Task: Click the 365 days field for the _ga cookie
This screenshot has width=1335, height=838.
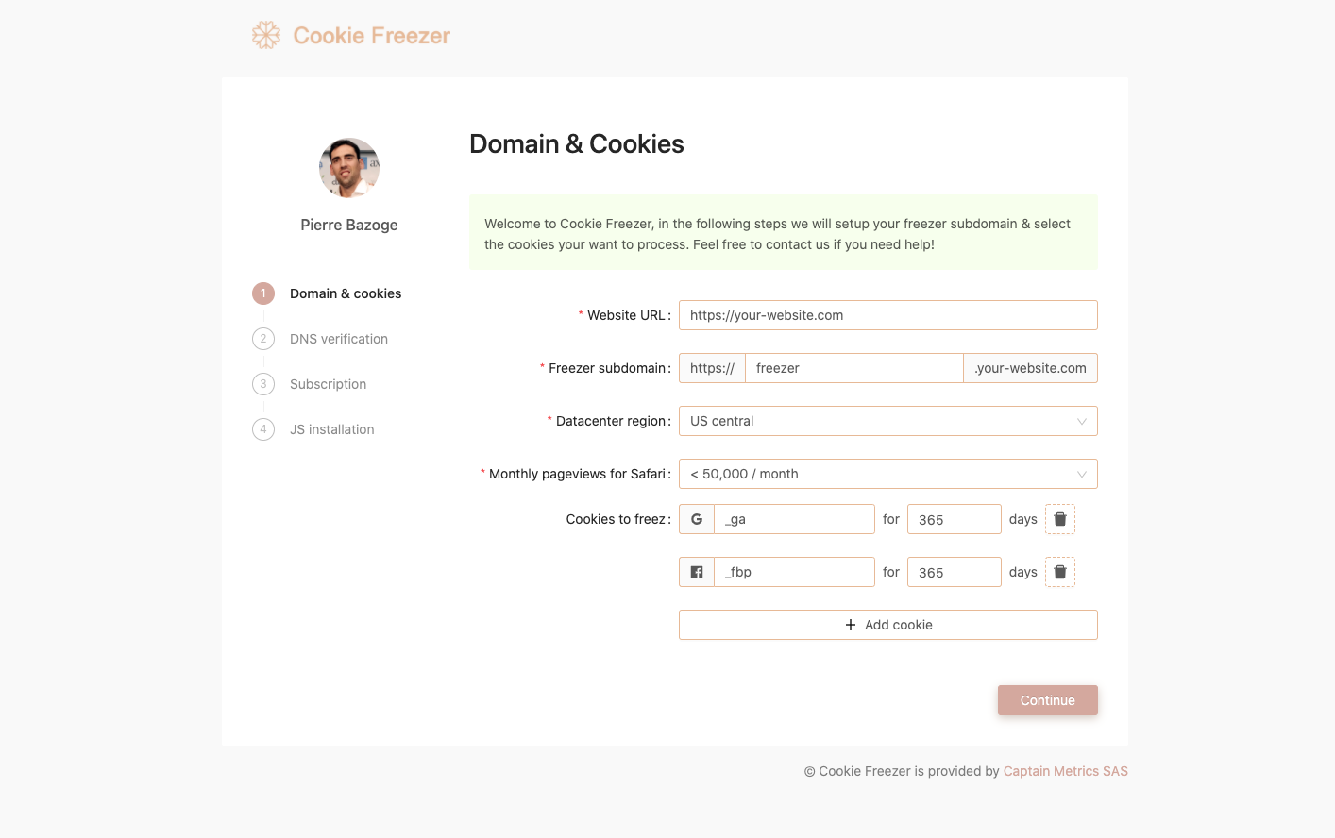Action: 954,518
